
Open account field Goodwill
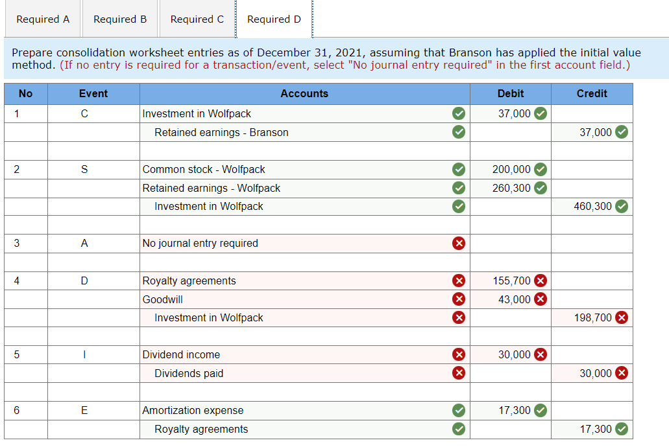tap(304, 299)
